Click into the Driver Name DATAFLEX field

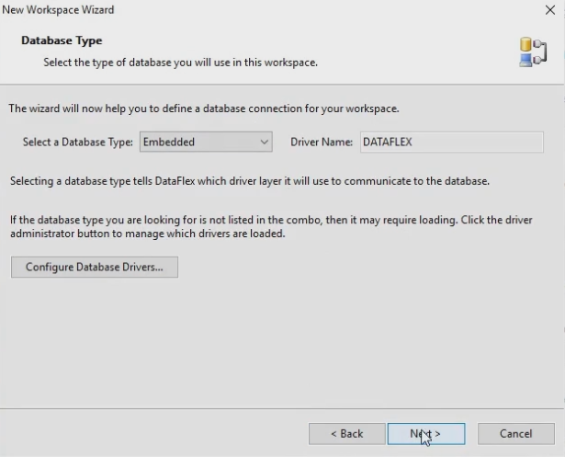tap(450, 143)
